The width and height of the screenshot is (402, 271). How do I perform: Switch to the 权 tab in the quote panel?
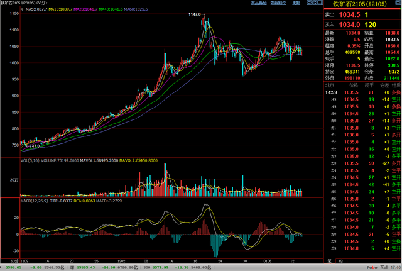click(x=340, y=261)
